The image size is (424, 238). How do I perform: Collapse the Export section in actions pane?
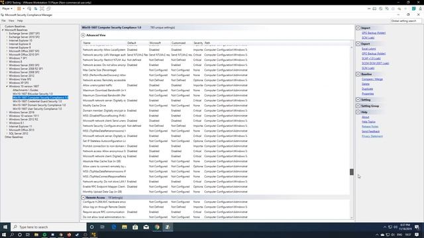pyautogui.click(x=358, y=44)
